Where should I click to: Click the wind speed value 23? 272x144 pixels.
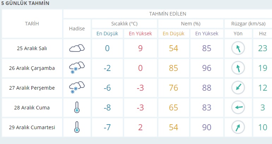click(262, 48)
